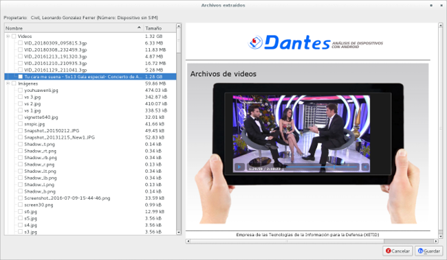Viewport: 447px width, 260px height.
Task: Check VID_20180309_095815.3gp checkbox
Action: pyautogui.click(x=20, y=43)
